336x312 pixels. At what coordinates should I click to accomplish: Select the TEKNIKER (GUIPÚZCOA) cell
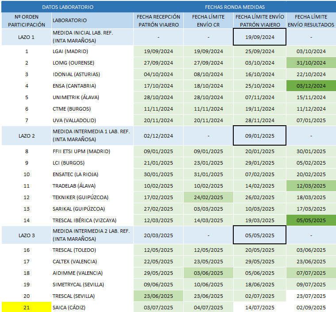point(93,197)
